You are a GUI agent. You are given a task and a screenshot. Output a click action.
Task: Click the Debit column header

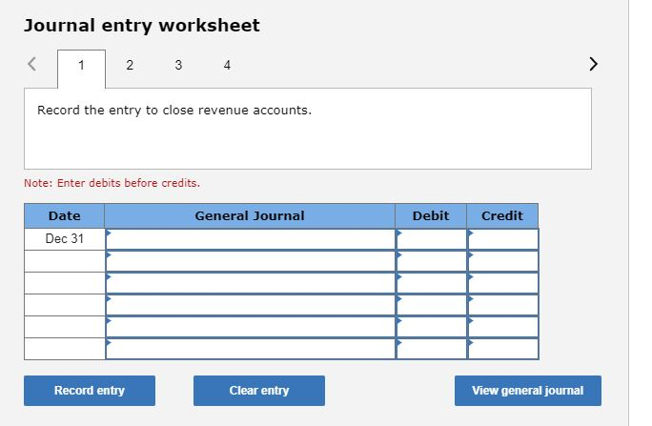(x=431, y=215)
